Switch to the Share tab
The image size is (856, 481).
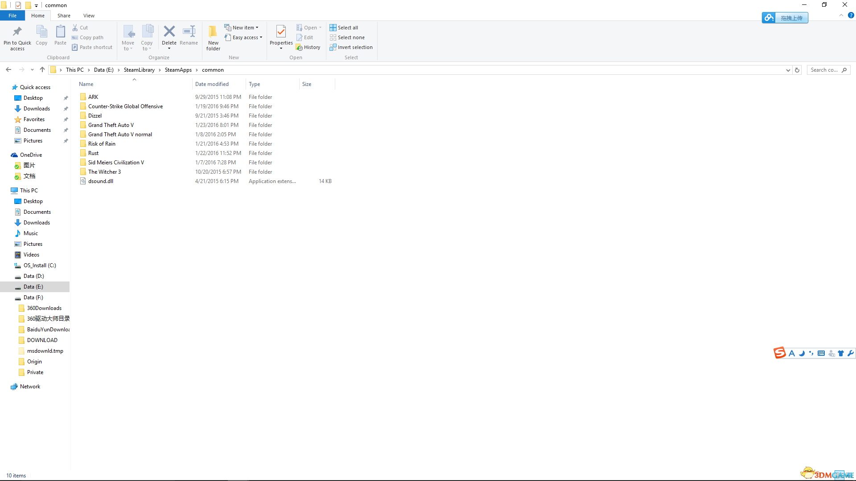(x=64, y=16)
